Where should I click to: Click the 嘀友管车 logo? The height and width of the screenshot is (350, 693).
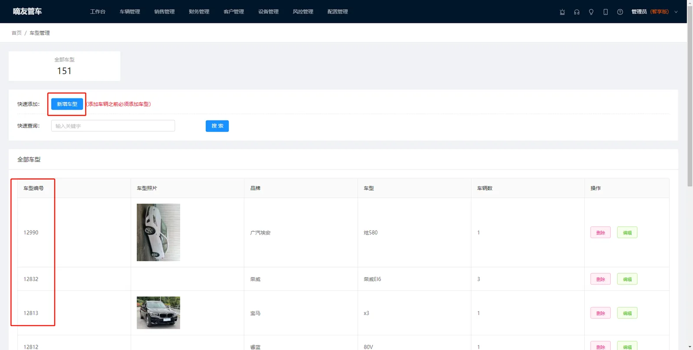tap(27, 11)
